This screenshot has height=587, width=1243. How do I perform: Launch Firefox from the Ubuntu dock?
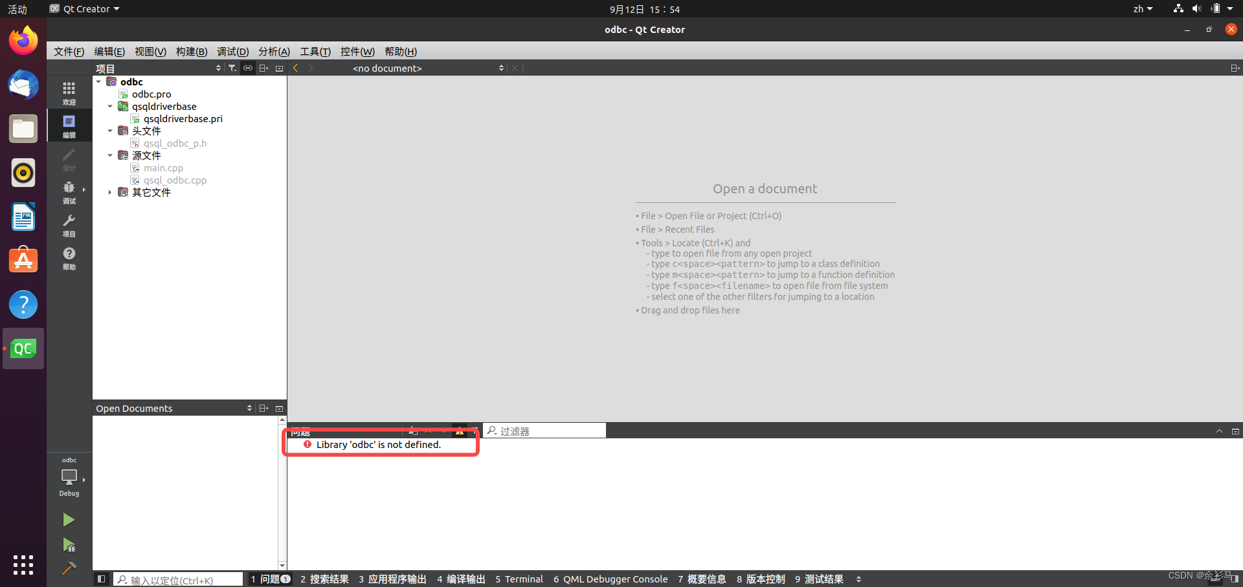click(23, 41)
